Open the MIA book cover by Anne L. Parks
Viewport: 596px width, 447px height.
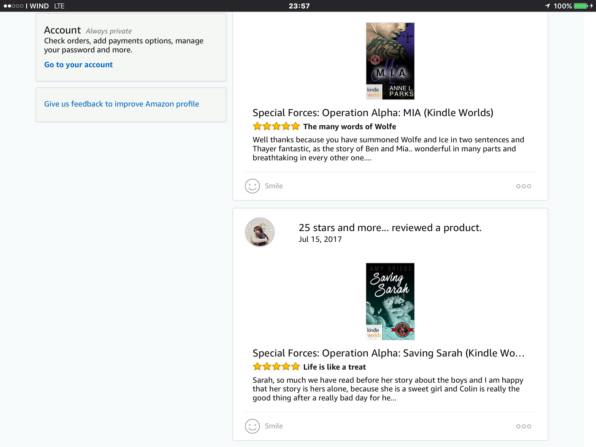(390, 61)
